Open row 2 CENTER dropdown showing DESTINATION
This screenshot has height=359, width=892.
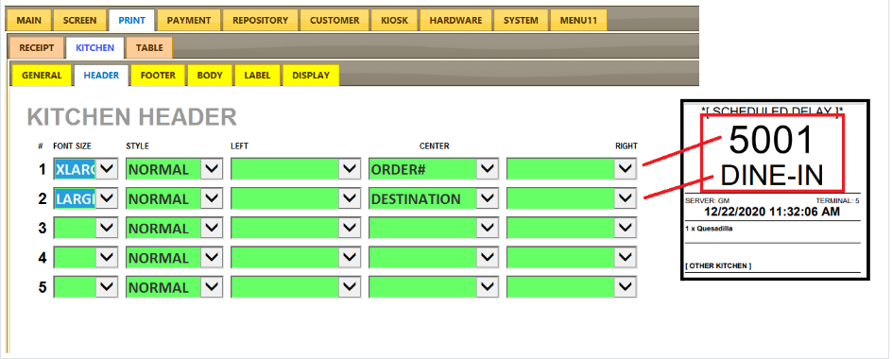click(x=434, y=198)
